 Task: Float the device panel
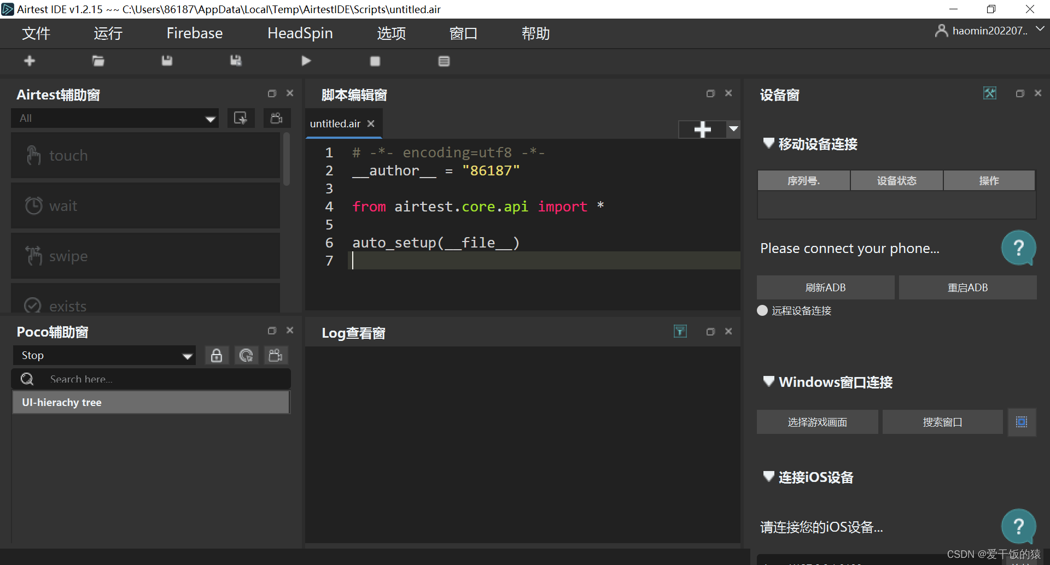[x=1020, y=93]
